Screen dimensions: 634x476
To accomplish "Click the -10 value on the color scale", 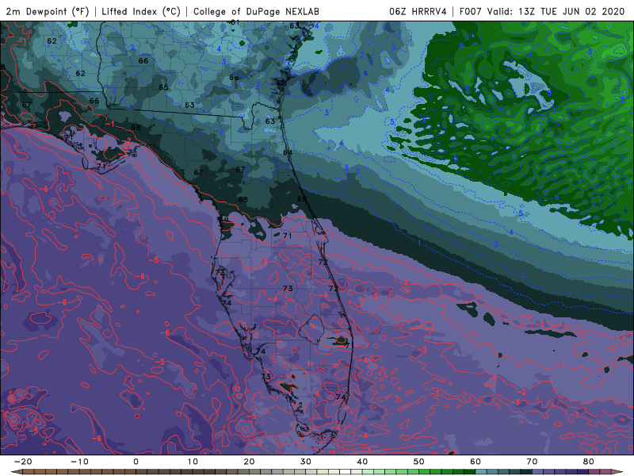I will [x=79, y=462].
